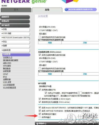Viewport: 99px width, 125px height.
Task: Open WPS向导 in the sidebar
Action: (15, 25)
